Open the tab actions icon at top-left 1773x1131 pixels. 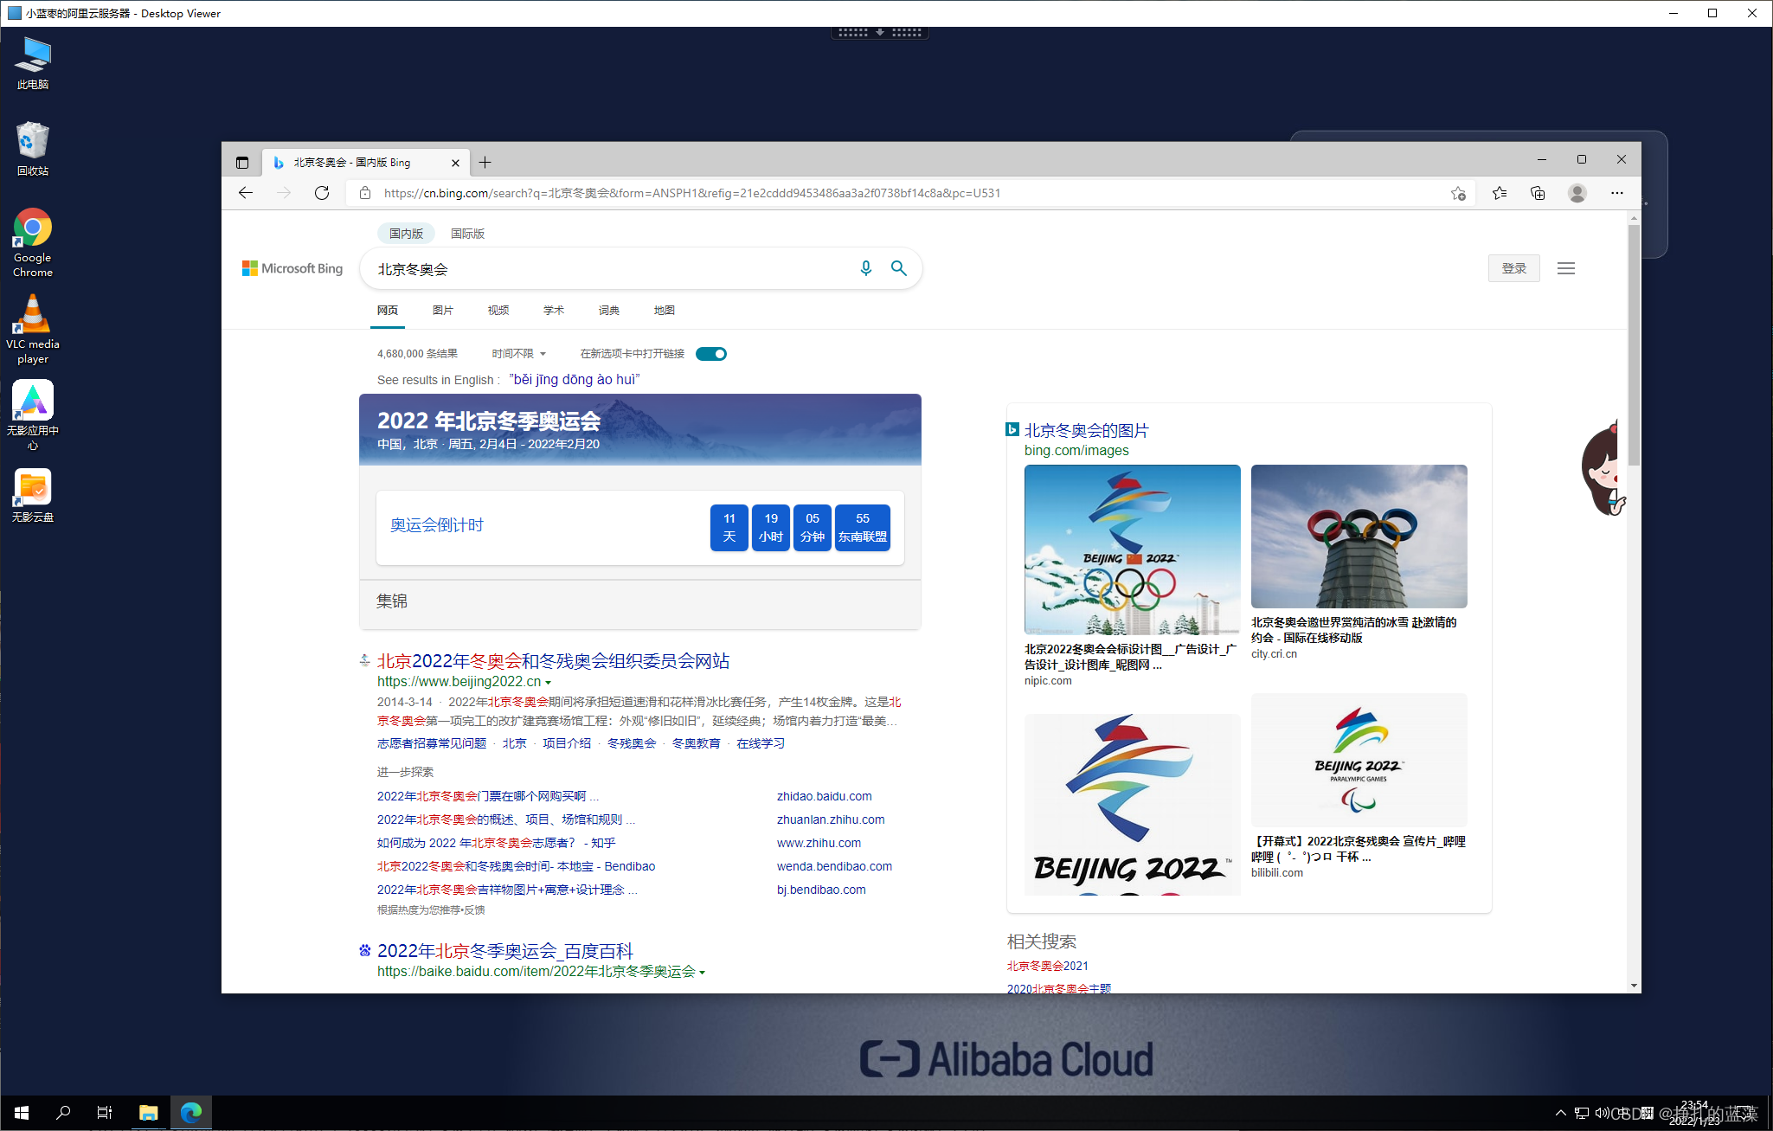(243, 162)
